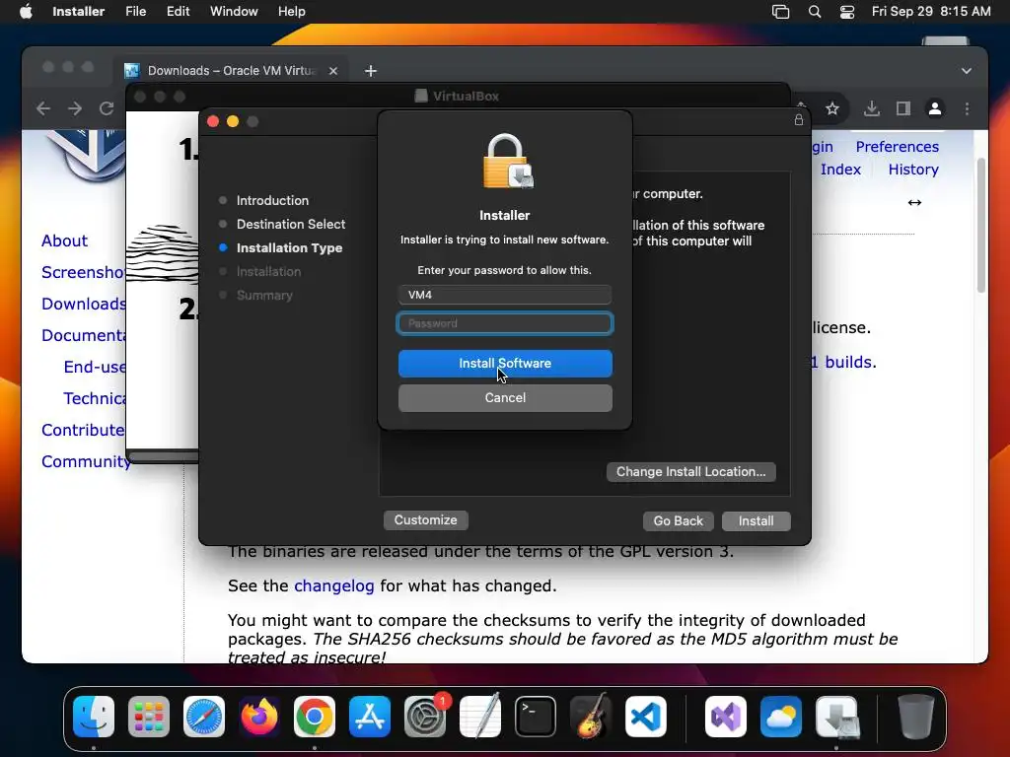Screen dimensions: 1010x757
Task: Click the Technical docs sidebar link
Action: tap(95, 398)
